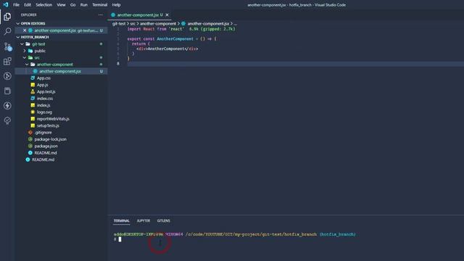Switch to the GITLENS panel tab
Image resolution: width=464 pixels, height=261 pixels.
[164, 220]
